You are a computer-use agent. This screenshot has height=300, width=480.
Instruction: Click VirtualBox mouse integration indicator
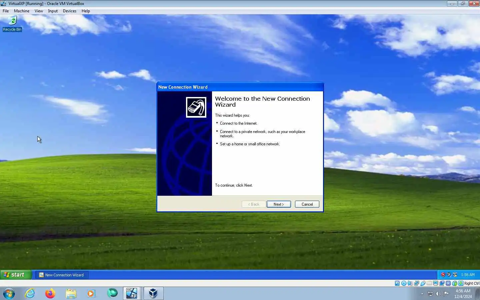[454, 283]
